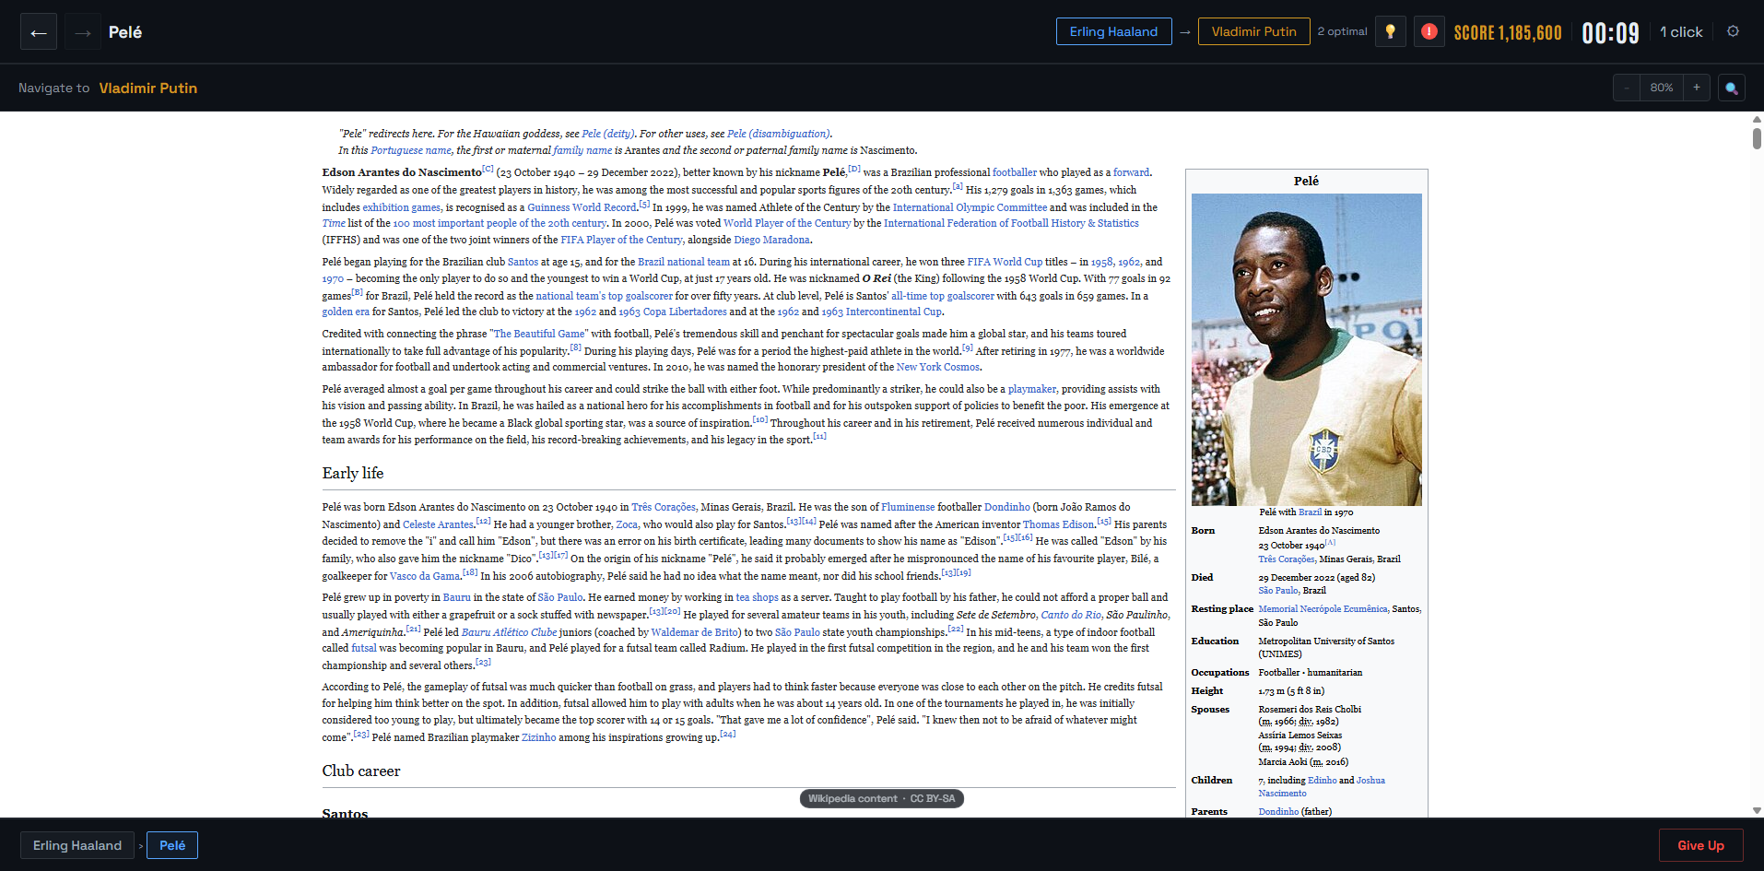1764x871 pixels.
Task: Follow the Brazil national team link
Action: point(684,262)
